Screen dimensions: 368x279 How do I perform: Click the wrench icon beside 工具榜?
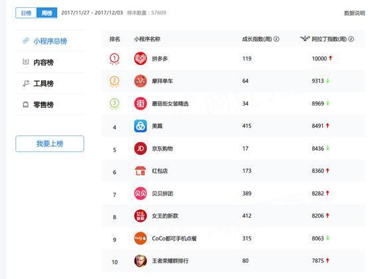point(26,83)
